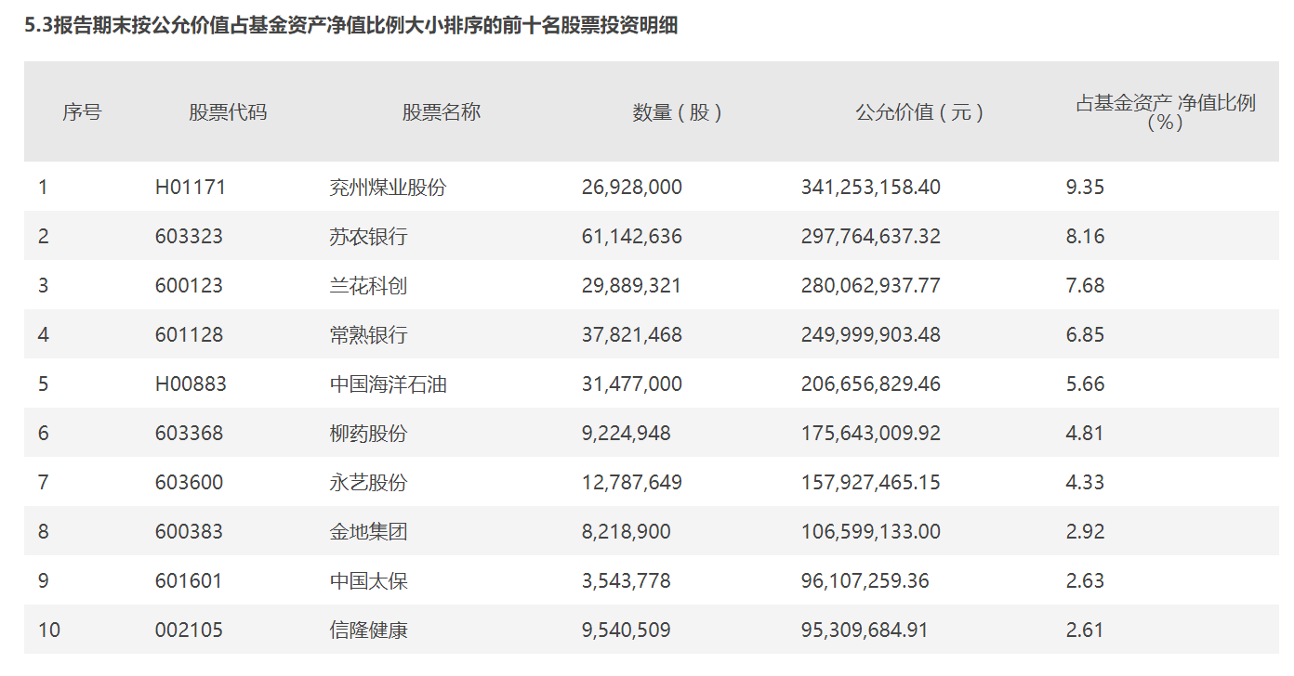Select the 信隆健康 stock name
Viewport: 1294px width, 676px height.
coord(369,630)
